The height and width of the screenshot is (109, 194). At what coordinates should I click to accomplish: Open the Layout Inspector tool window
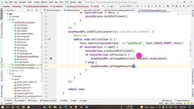pyautogui.click(x=182, y=101)
